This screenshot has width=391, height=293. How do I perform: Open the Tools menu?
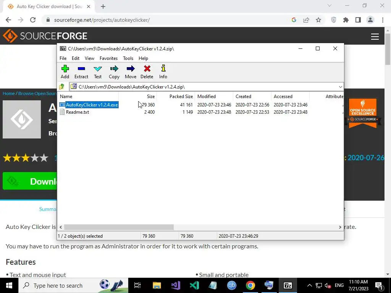click(x=128, y=58)
